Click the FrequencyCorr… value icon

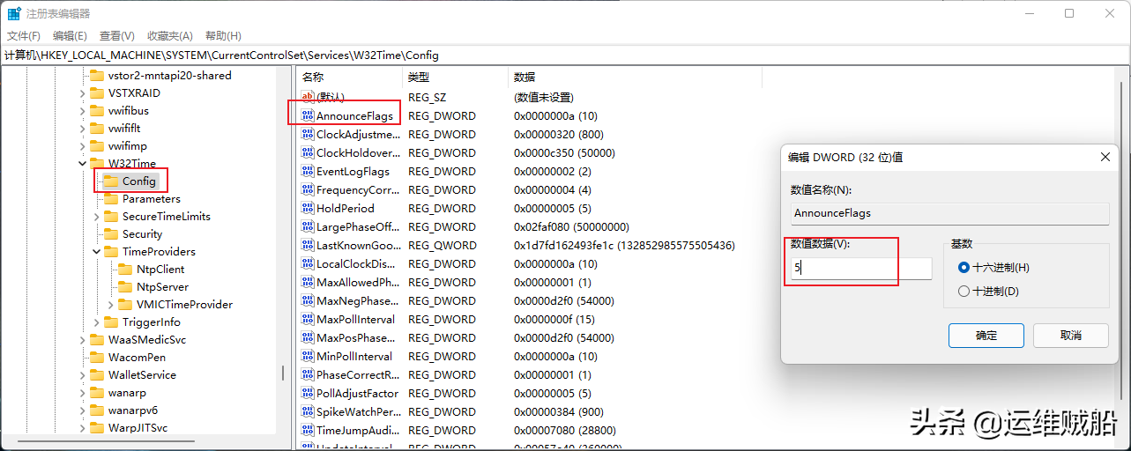click(x=308, y=190)
